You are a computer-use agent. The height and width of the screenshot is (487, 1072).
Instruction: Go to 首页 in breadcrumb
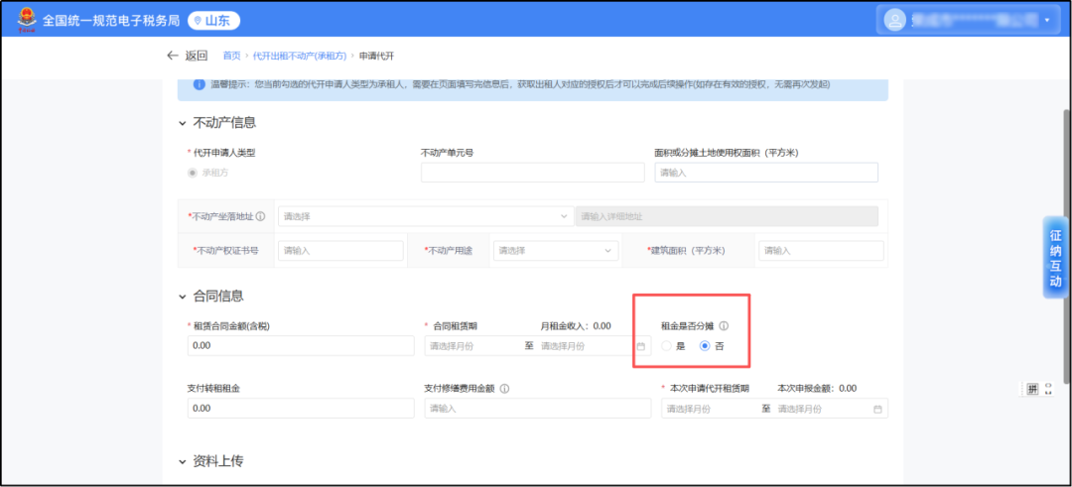[231, 56]
